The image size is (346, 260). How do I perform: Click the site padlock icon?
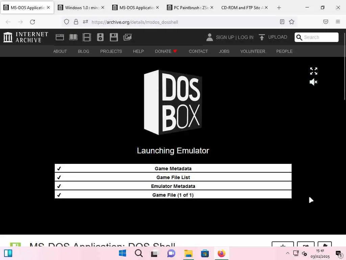[76, 22]
